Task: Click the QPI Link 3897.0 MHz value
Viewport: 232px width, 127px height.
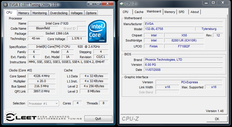Action: coord(41,91)
